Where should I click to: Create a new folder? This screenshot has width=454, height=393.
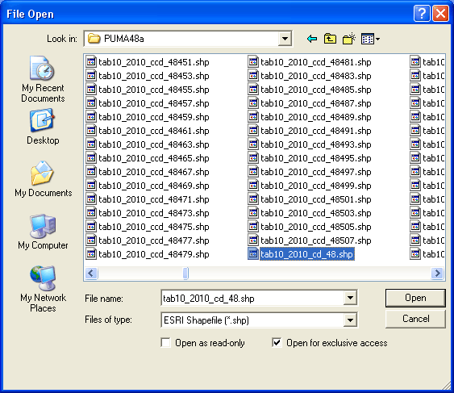(x=349, y=39)
